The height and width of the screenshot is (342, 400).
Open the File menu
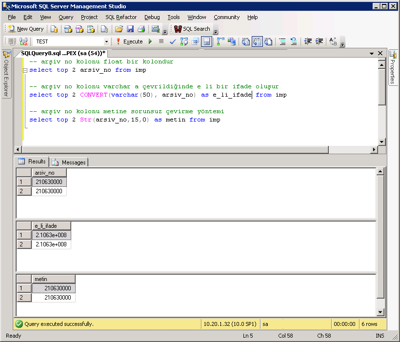(x=12, y=17)
